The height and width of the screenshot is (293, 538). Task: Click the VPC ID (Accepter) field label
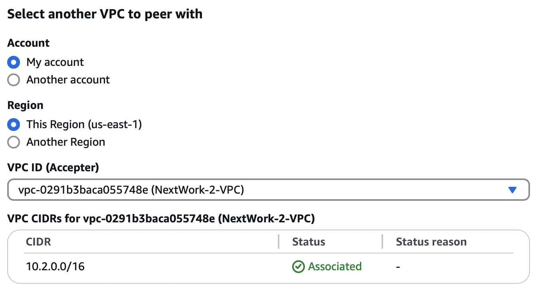pyautogui.click(x=53, y=168)
